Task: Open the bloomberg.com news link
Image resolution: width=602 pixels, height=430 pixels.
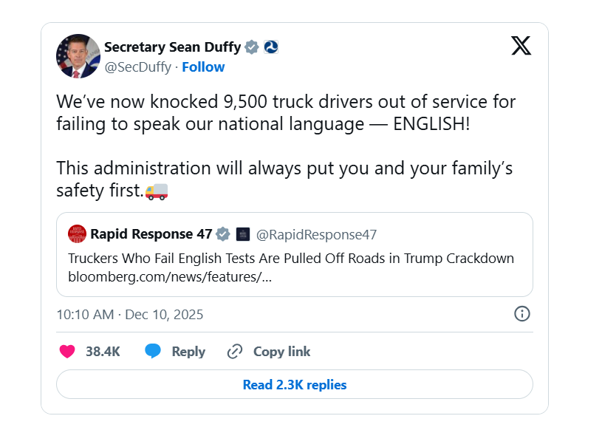Action: 169,277
